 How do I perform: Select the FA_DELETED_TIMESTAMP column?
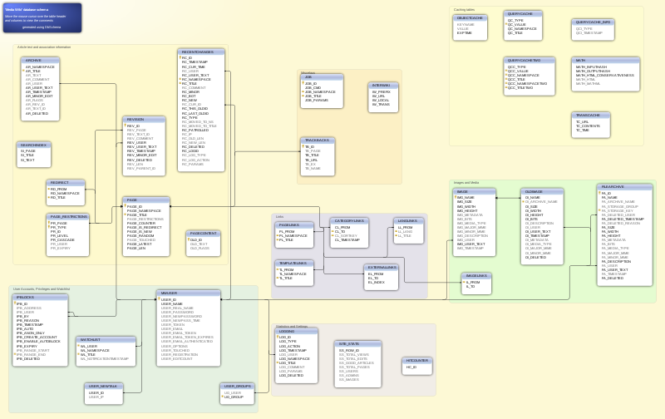click(623, 219)
